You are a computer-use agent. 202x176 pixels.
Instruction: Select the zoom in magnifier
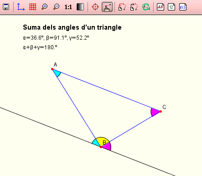[44, 7]
